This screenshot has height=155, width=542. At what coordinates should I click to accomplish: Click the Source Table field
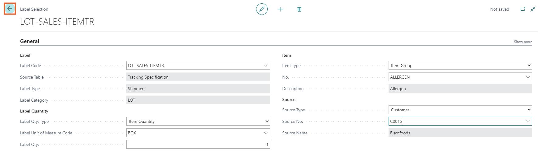[x=197, y=77]
